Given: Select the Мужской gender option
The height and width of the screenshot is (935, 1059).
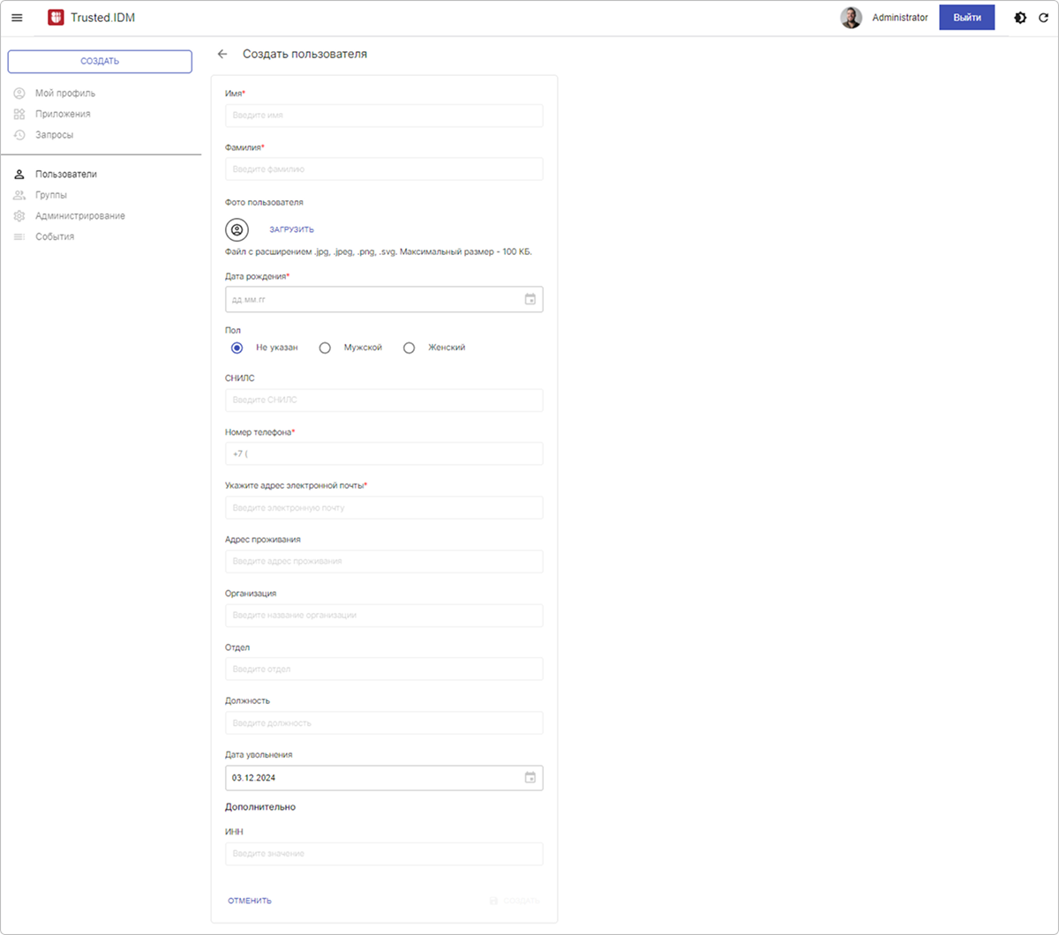Looking at the screenshot, I should 325,348.
